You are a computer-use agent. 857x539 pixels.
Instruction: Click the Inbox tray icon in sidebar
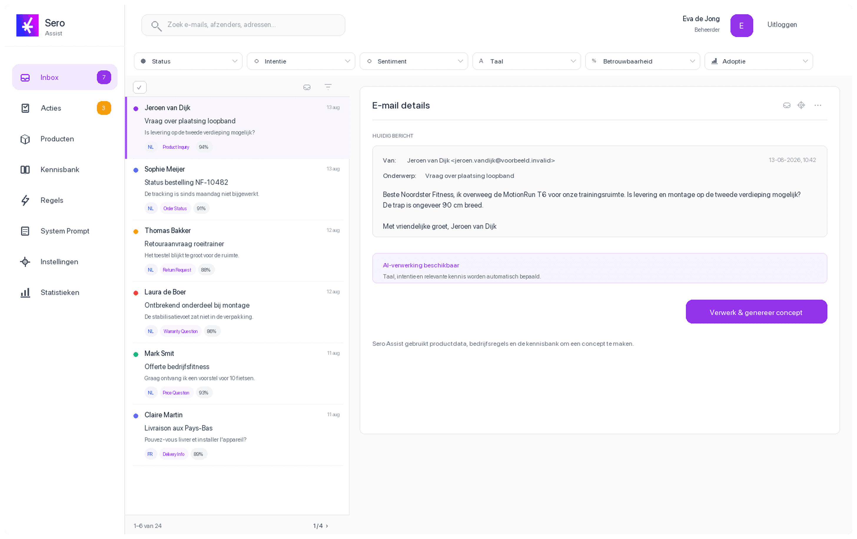click(25, 78)
